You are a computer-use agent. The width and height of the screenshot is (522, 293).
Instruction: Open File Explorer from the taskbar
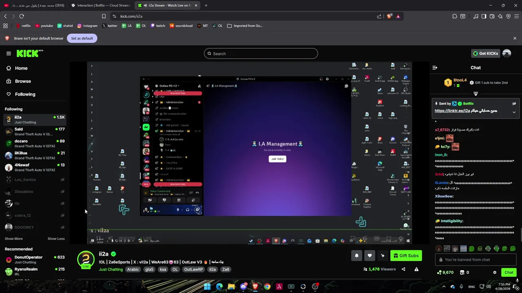pyautogui.click(x=231, y=286)
